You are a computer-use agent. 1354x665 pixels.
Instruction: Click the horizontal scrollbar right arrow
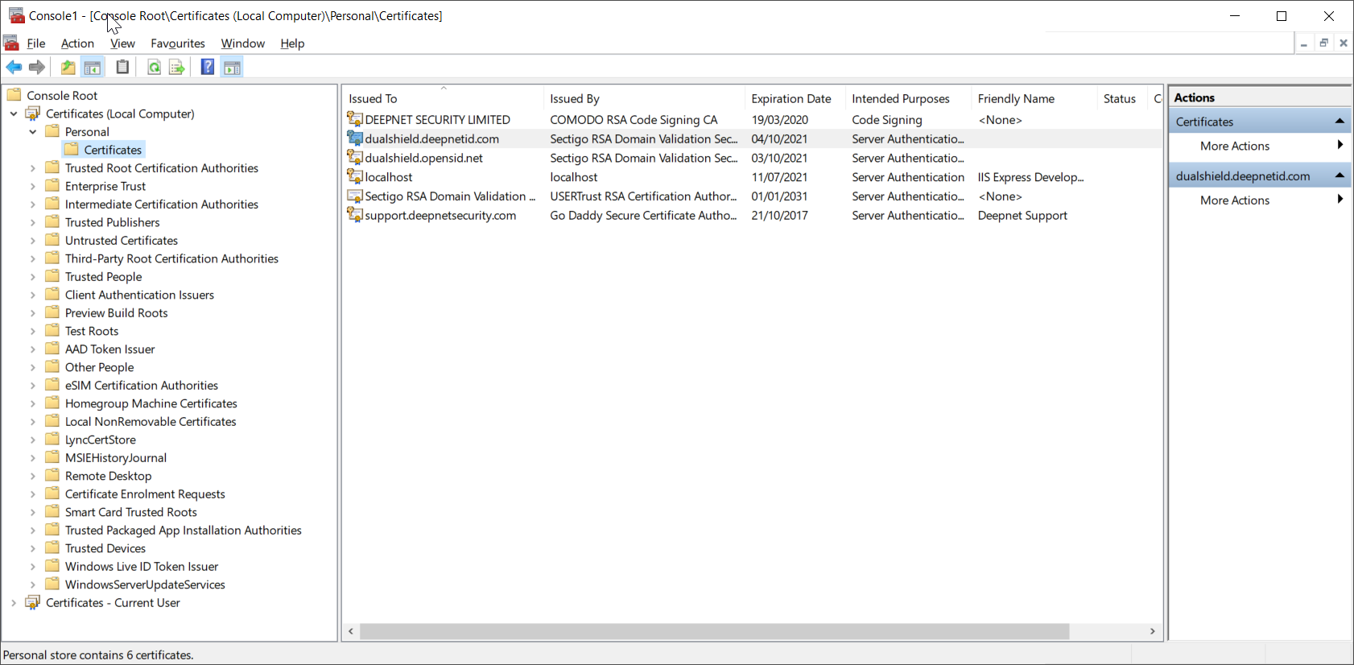coord(1152,631)
